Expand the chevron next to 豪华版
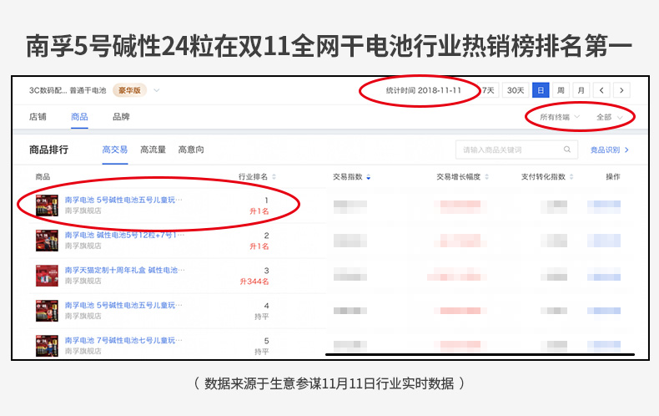The width and height of the screenshot is (659, 416). point(156,90)
